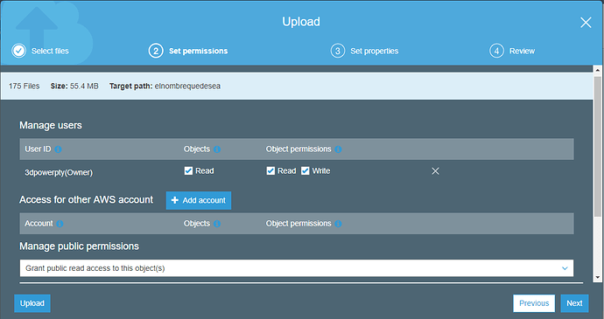
Task: Click info icon beside Objects in the AWS account table
Action: (217, 224)
